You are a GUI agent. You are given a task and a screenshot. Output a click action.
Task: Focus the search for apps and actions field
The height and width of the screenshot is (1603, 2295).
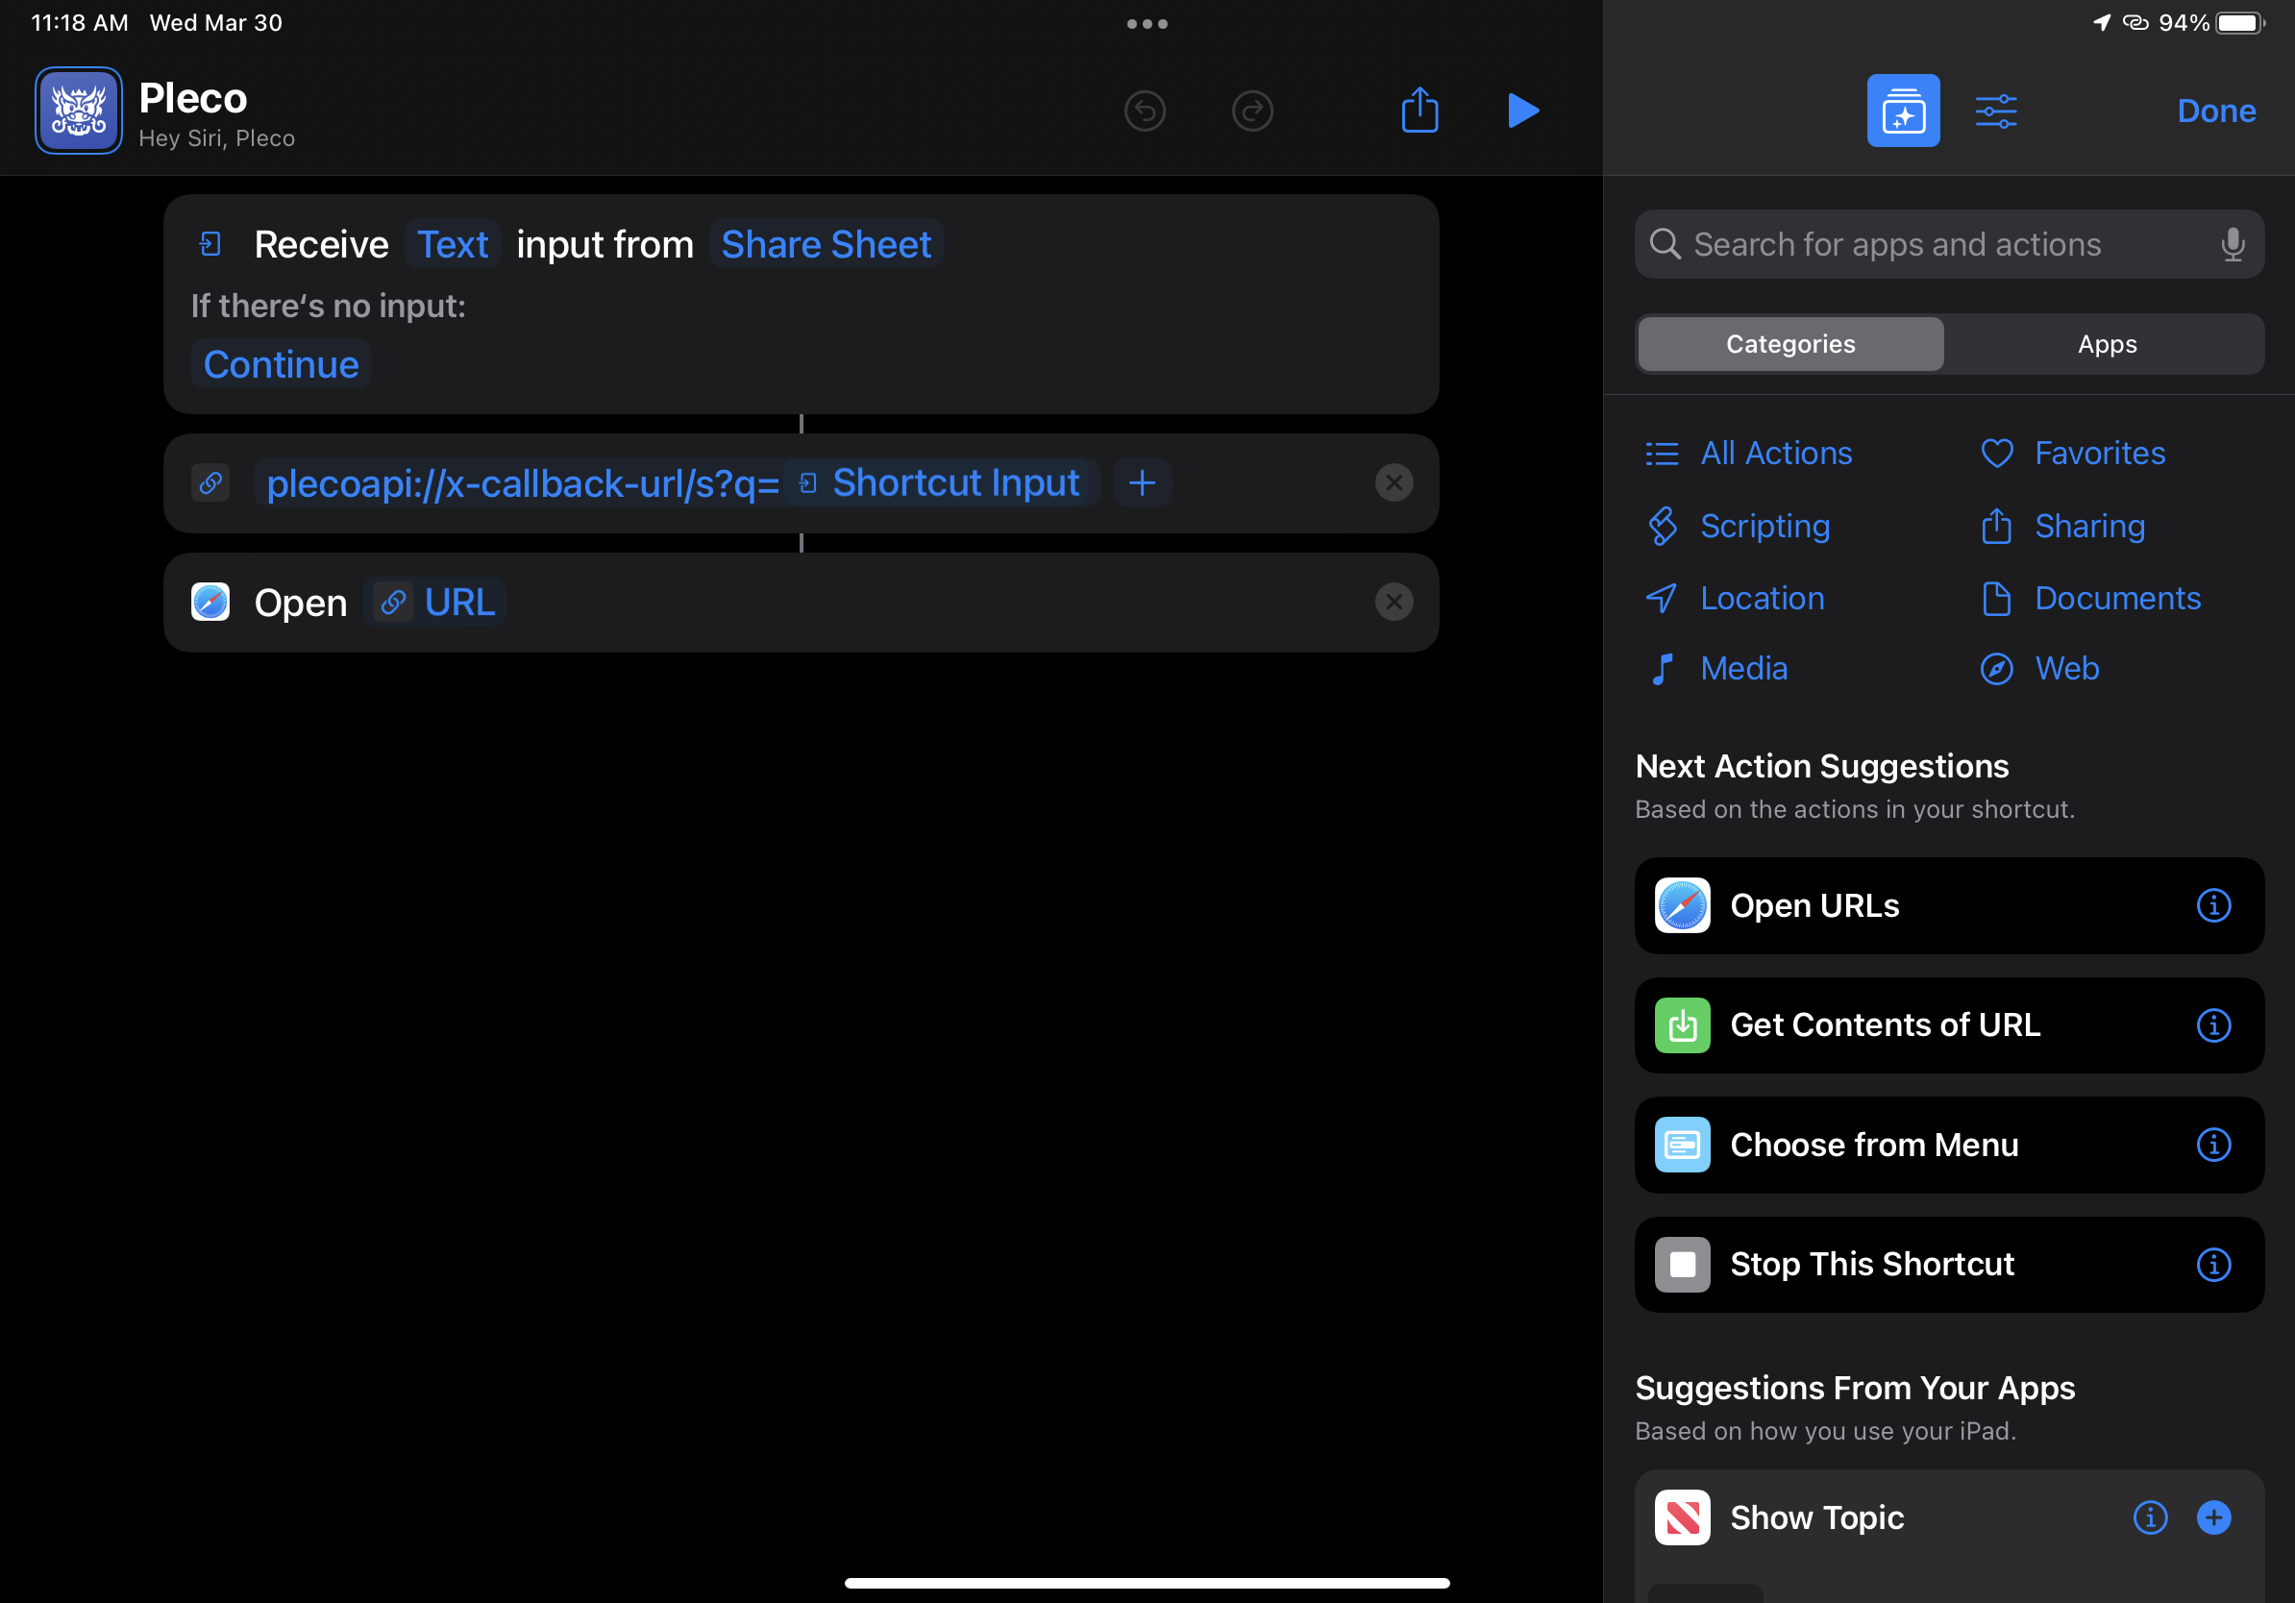pos(1949,244)
